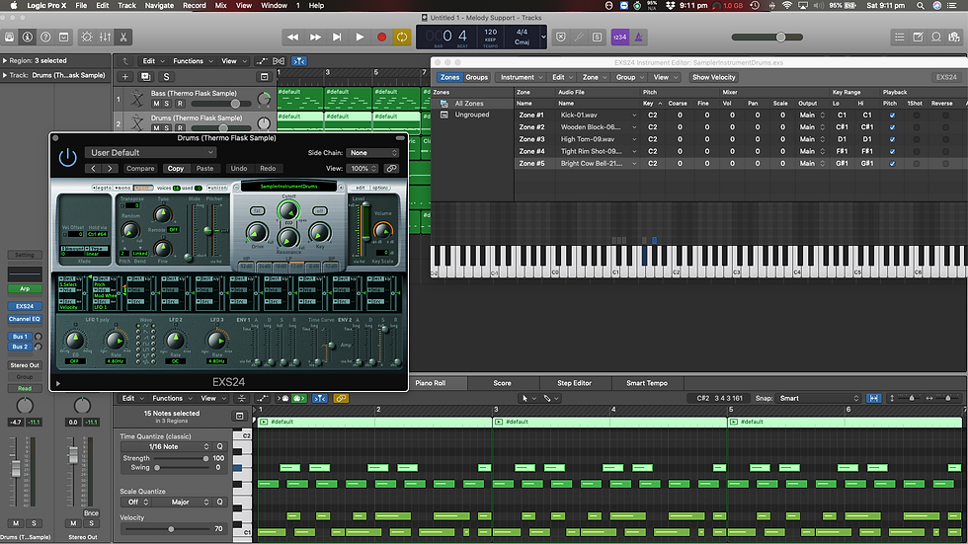Click the Fast Forward transport button
Screen dimensions: 968x544
tap(315, 37)
